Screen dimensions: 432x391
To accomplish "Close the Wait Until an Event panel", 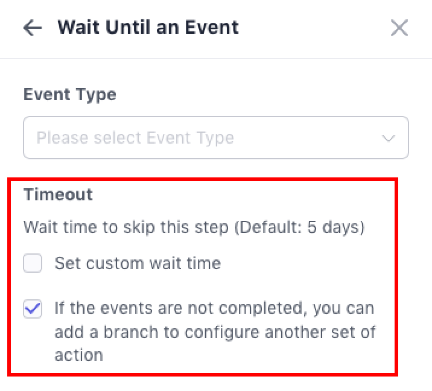I will [x=399, y=28].
